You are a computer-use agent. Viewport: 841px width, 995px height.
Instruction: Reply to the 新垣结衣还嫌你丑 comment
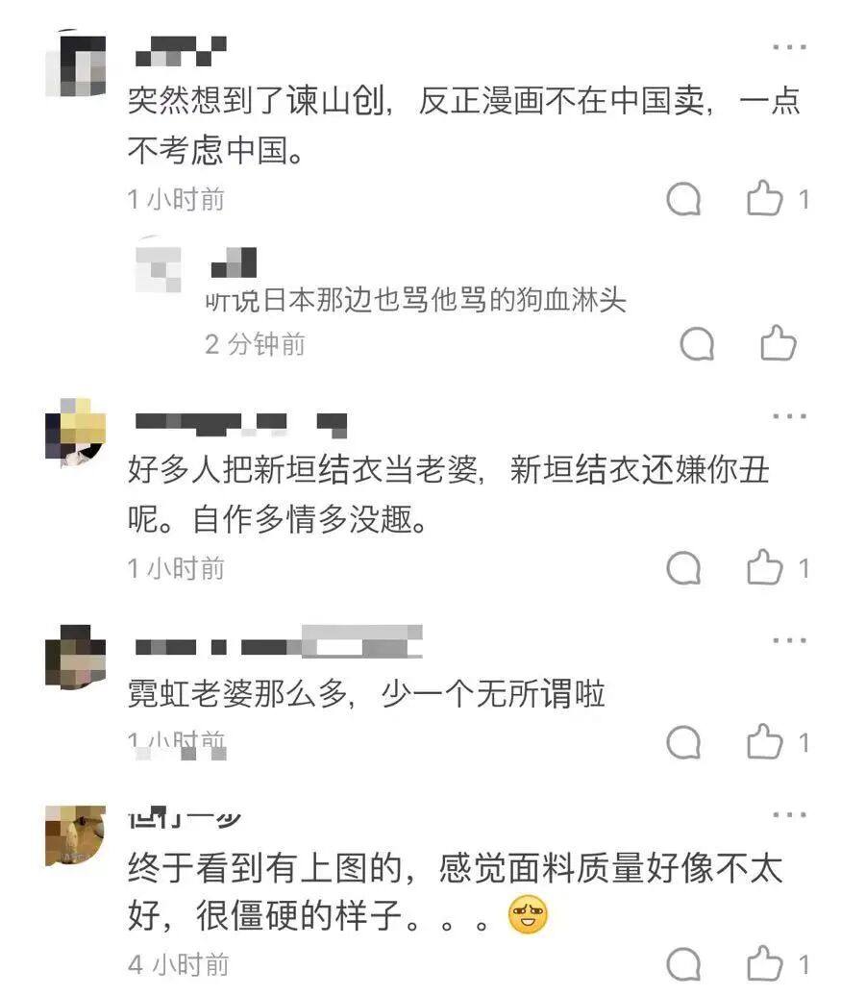click(x=683, y=568)
